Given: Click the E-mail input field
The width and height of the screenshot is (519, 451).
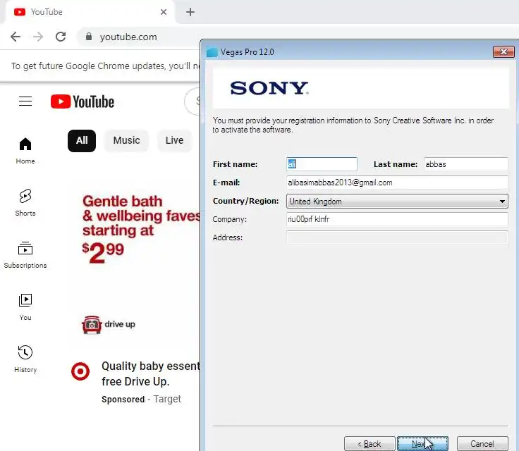Looking at the screenshot, I should pos(397,183).
